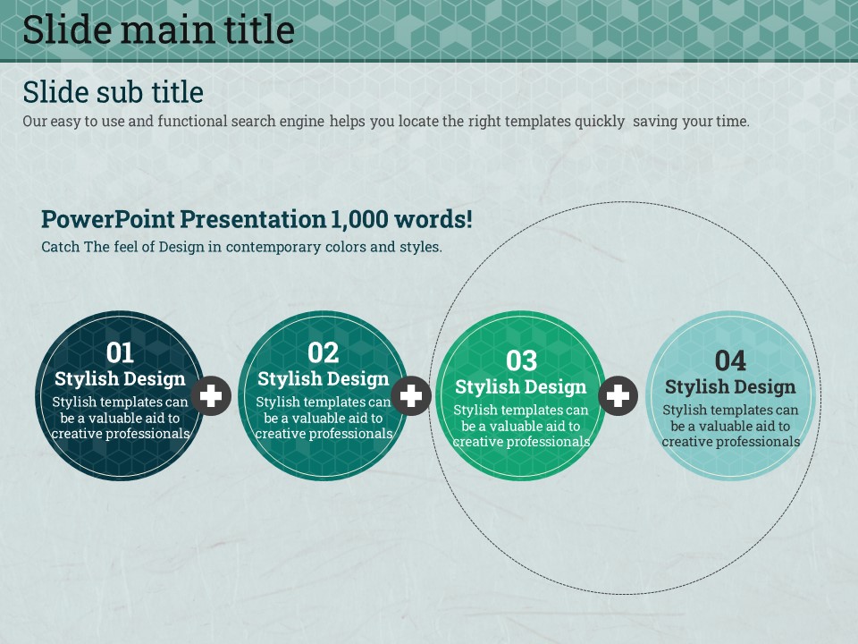This screenshot has height=644, width=858.
Task: Click the "Stylish Design" label in circle 01
Action: [120, 378]
